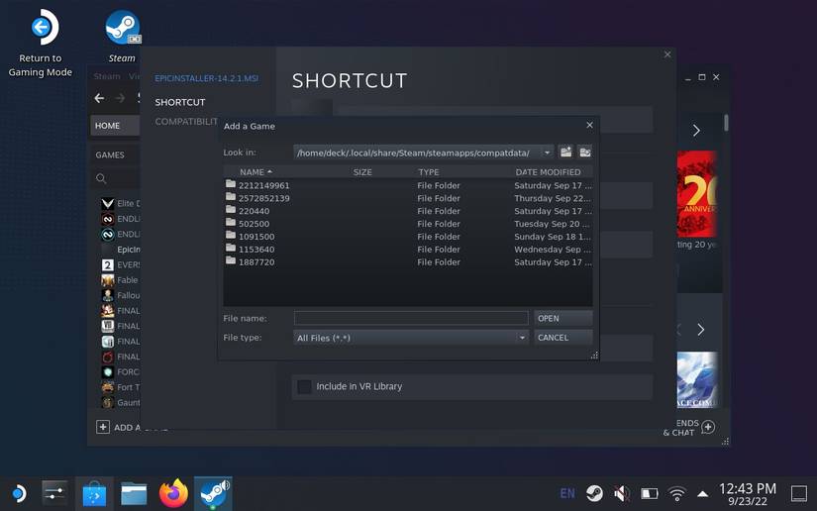Create new folder in Add a Game dialog

coord(585,153)
